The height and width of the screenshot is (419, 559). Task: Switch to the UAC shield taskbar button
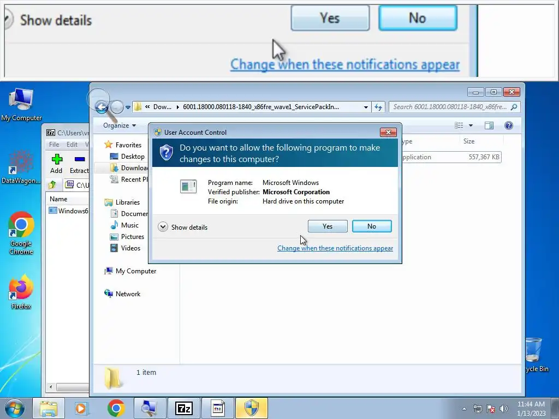(x=251, y=408)
